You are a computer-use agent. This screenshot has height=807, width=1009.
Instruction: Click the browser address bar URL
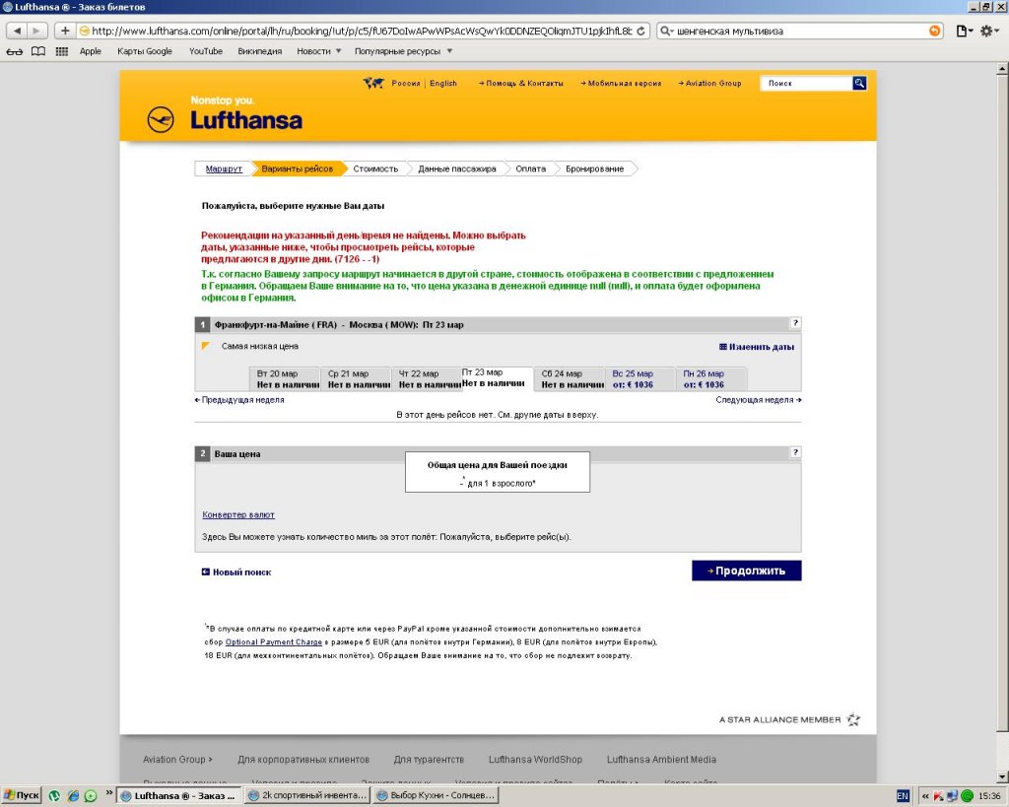coord(363,31)
